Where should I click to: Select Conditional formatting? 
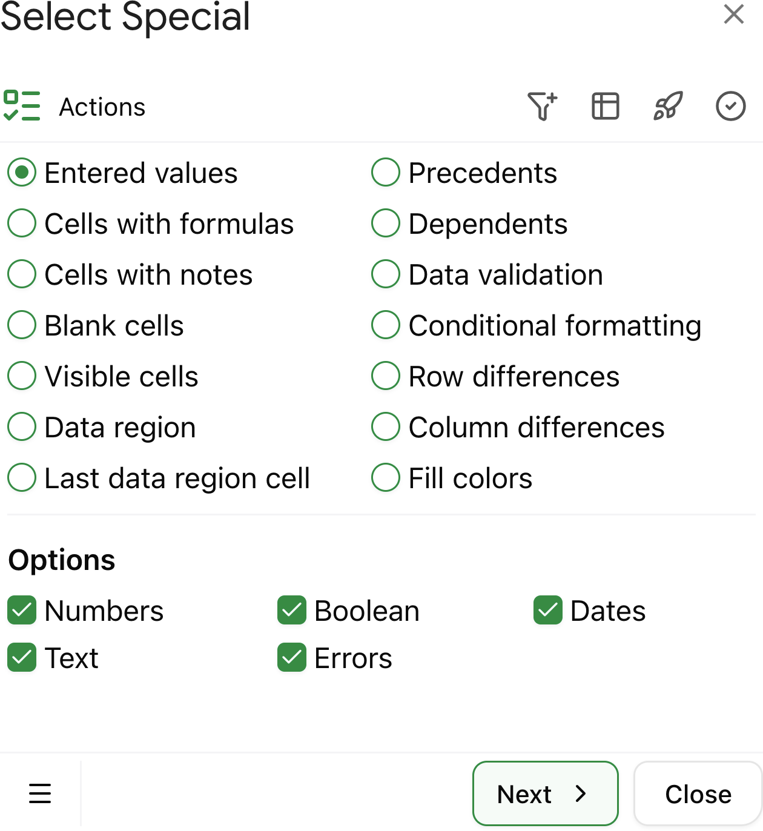pos(385,325)
